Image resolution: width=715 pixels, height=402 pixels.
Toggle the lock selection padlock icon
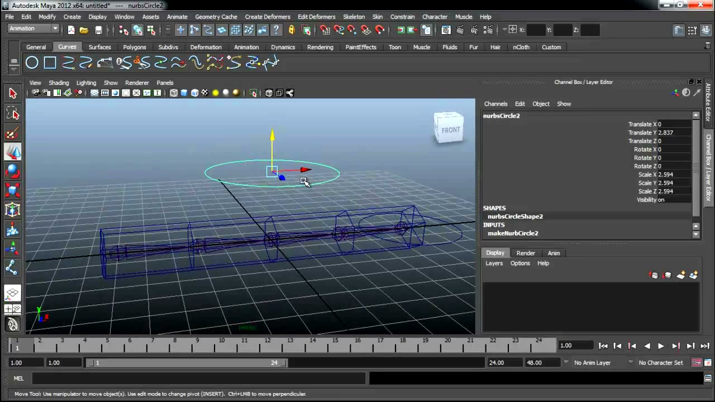pyautogui.click(x=291, y=30)
